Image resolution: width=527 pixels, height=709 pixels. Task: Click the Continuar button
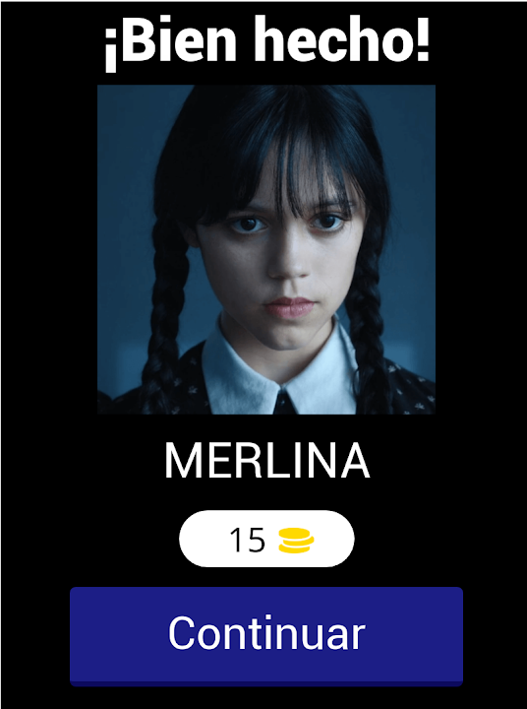pos(266,636)
